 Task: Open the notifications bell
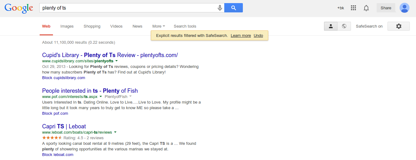(366, 8)
